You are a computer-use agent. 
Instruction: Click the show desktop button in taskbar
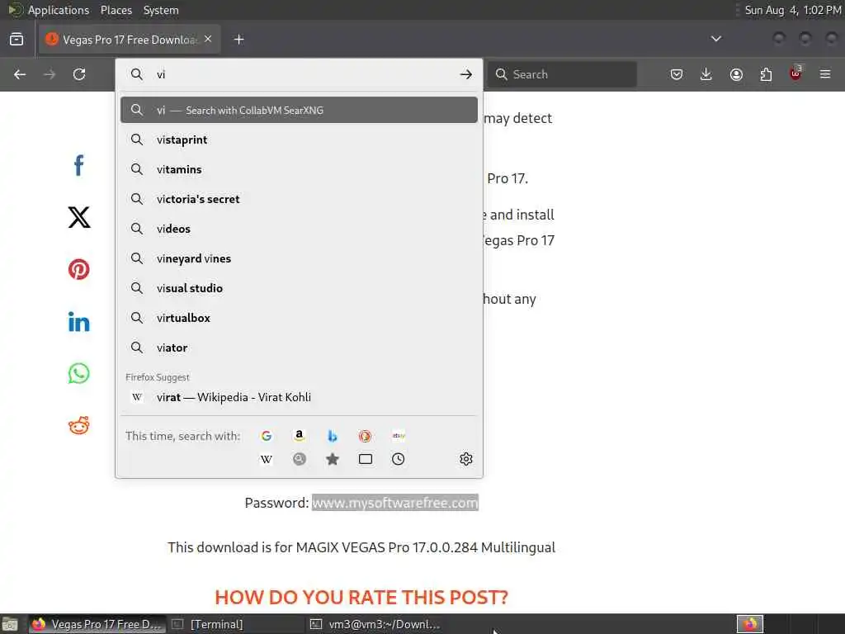coord(9,624)
